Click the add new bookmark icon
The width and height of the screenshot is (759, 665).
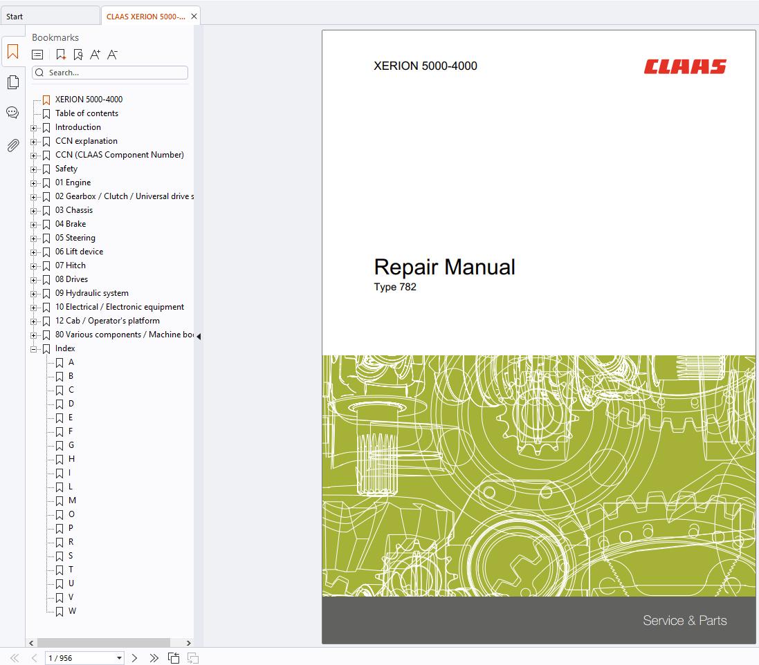[x=61, y=55]
